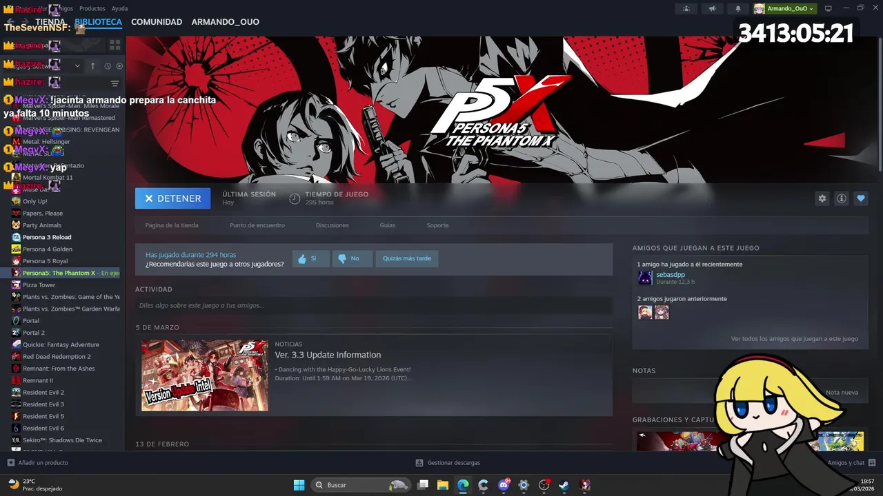Open the Ayuda menu
This screenshot has width=883, height=496.
[119, 8]
